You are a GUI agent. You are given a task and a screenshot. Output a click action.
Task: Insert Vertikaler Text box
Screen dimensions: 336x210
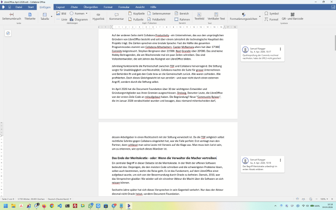[x=216, y=16]
